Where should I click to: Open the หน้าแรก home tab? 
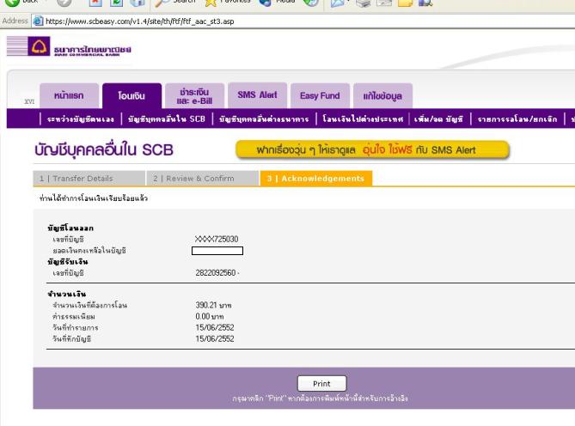(69, 95)
